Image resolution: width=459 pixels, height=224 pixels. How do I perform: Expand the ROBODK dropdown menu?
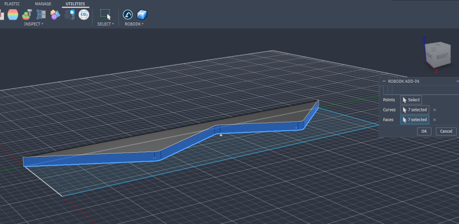pos(134,24)
